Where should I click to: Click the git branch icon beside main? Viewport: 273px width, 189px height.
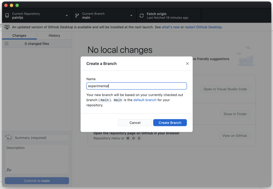[x=77, y=16]
